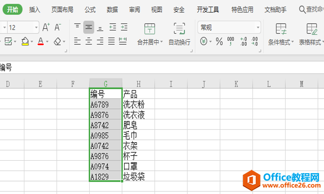Click the 查找命令 search box
The width and height of the screenshot is (324, 194).
(x=311, y=9)
